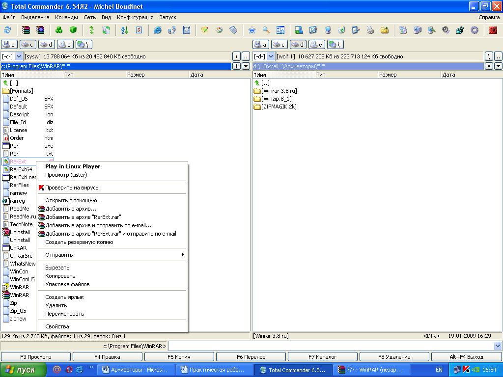Click the Alt+F4 Выход button
Image resolution: width=503 pixels, height=377 pixels.
coord(467,357)
